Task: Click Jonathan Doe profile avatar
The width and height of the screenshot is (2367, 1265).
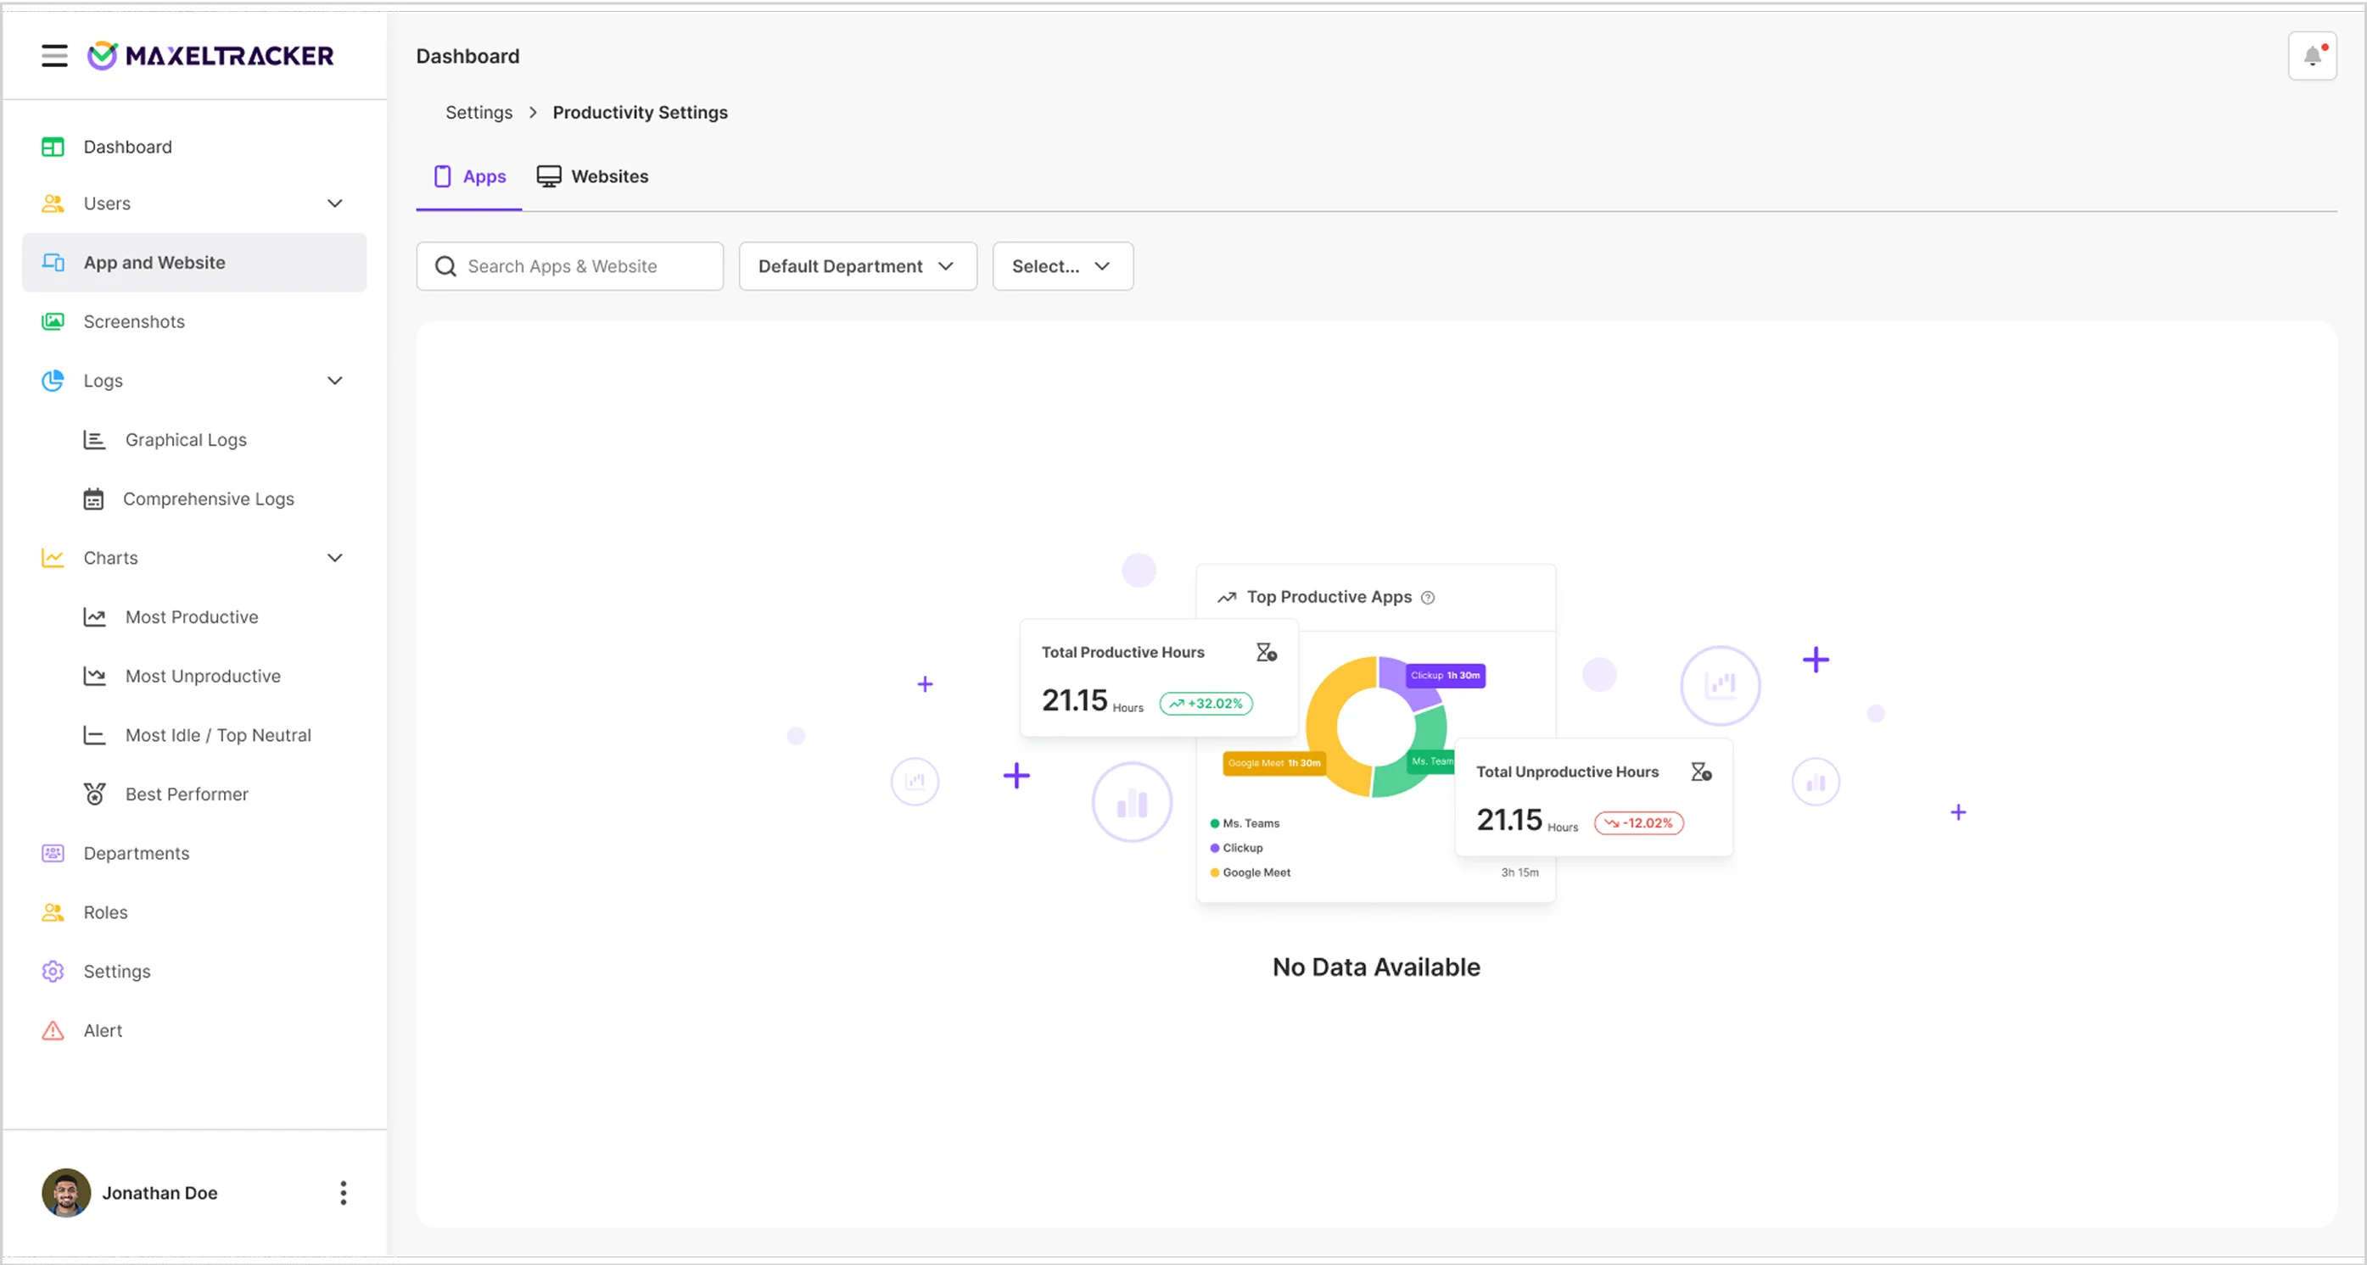Action: [66, 1194]
